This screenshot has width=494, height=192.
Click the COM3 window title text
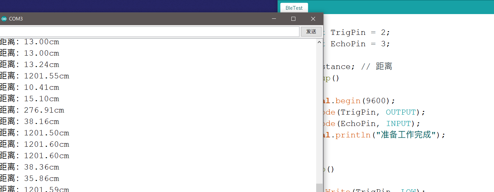(16, 19)
